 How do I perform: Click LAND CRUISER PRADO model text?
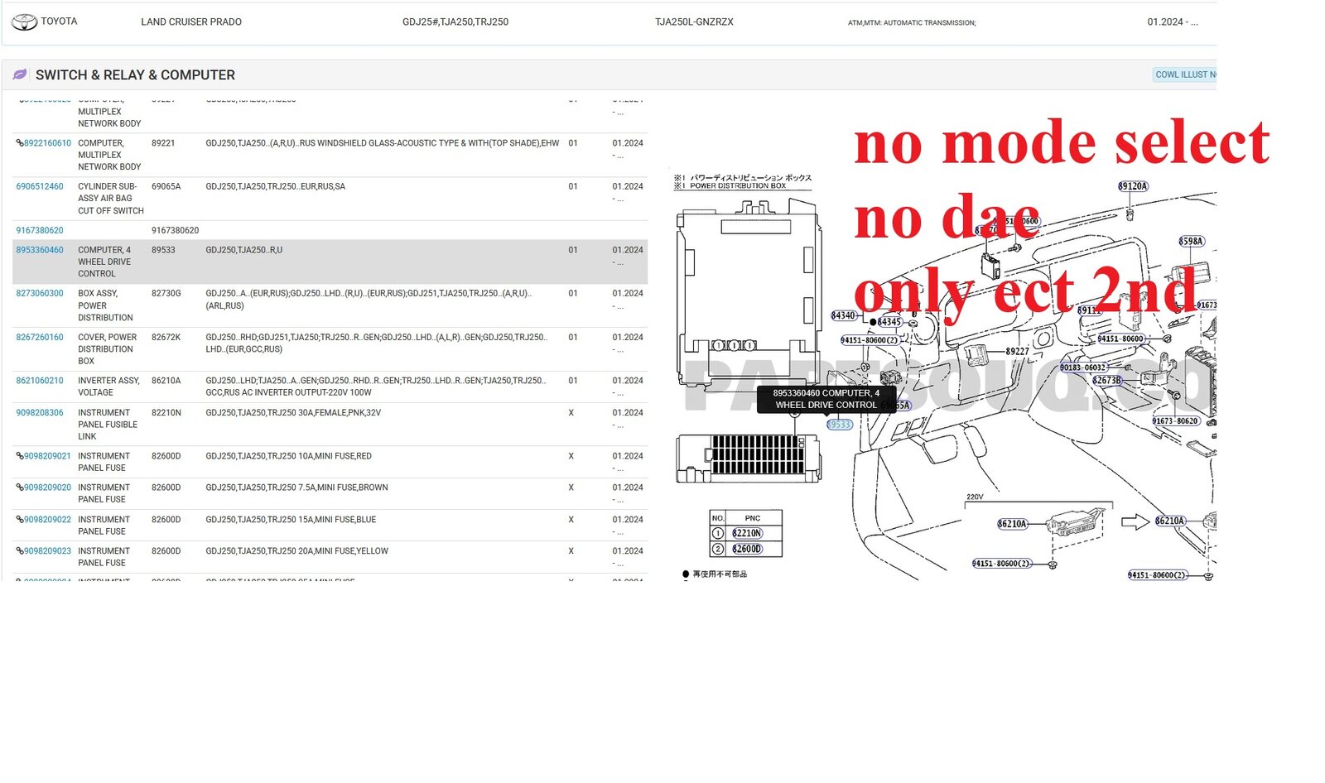pos(191,22)
